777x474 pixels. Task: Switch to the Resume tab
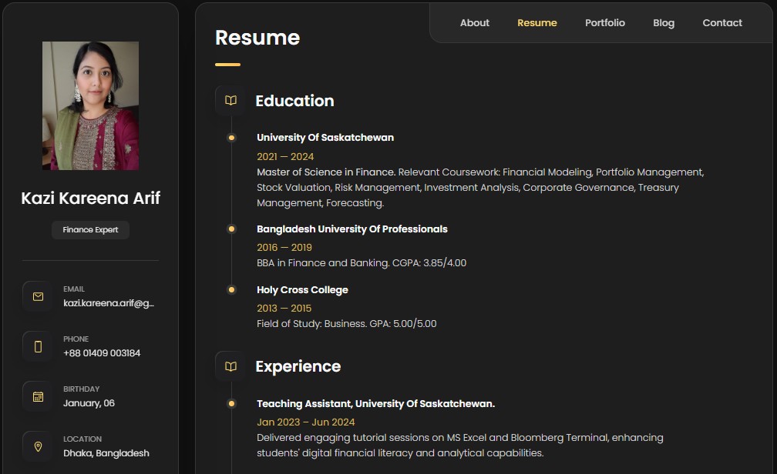click(x=536, y=23)
